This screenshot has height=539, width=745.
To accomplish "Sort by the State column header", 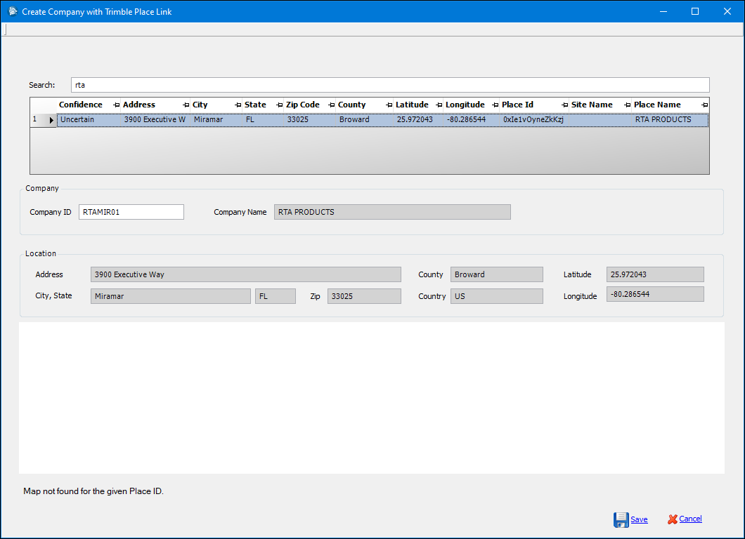I will [255, 105].
